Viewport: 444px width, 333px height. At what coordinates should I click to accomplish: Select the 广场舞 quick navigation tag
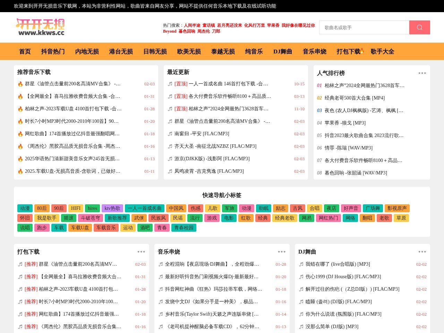click(372, 208)
